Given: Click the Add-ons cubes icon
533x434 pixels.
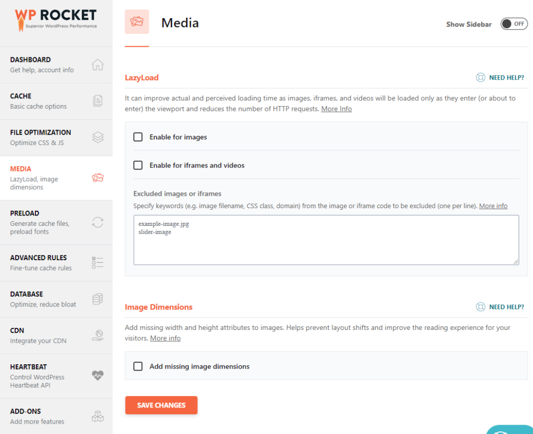Looking at the screenshot, I should 97,416.
